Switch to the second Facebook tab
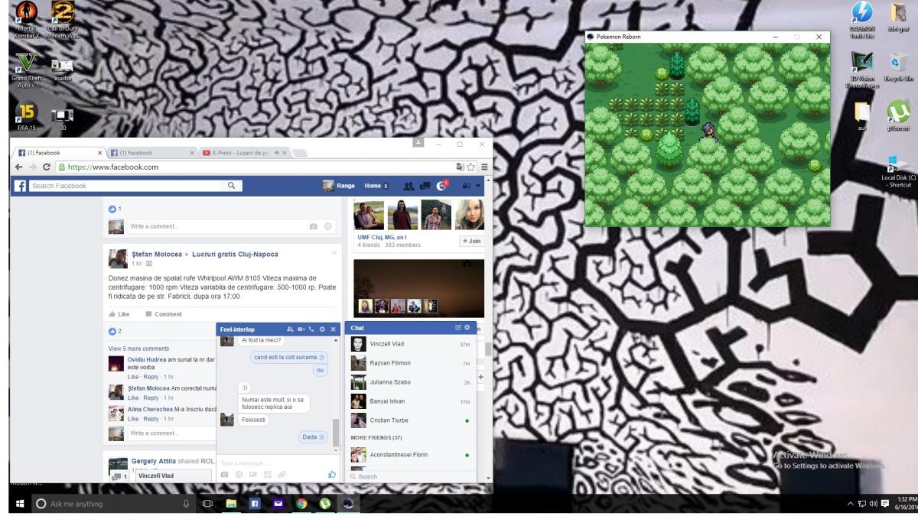918x516 pixels. (151, 153)
